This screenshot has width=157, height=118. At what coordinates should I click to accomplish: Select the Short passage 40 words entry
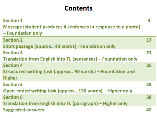[x=59, y=46]
